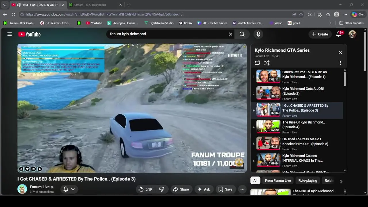
Task: Select the All filter chip
Action: point(255,181)
